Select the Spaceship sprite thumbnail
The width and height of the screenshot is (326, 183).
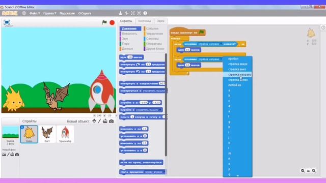click(x=65, y=134)
